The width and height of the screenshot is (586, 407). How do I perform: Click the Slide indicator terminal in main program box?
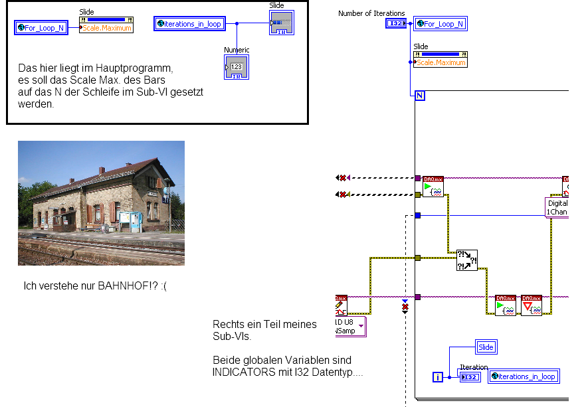click(x=282, y=23)
